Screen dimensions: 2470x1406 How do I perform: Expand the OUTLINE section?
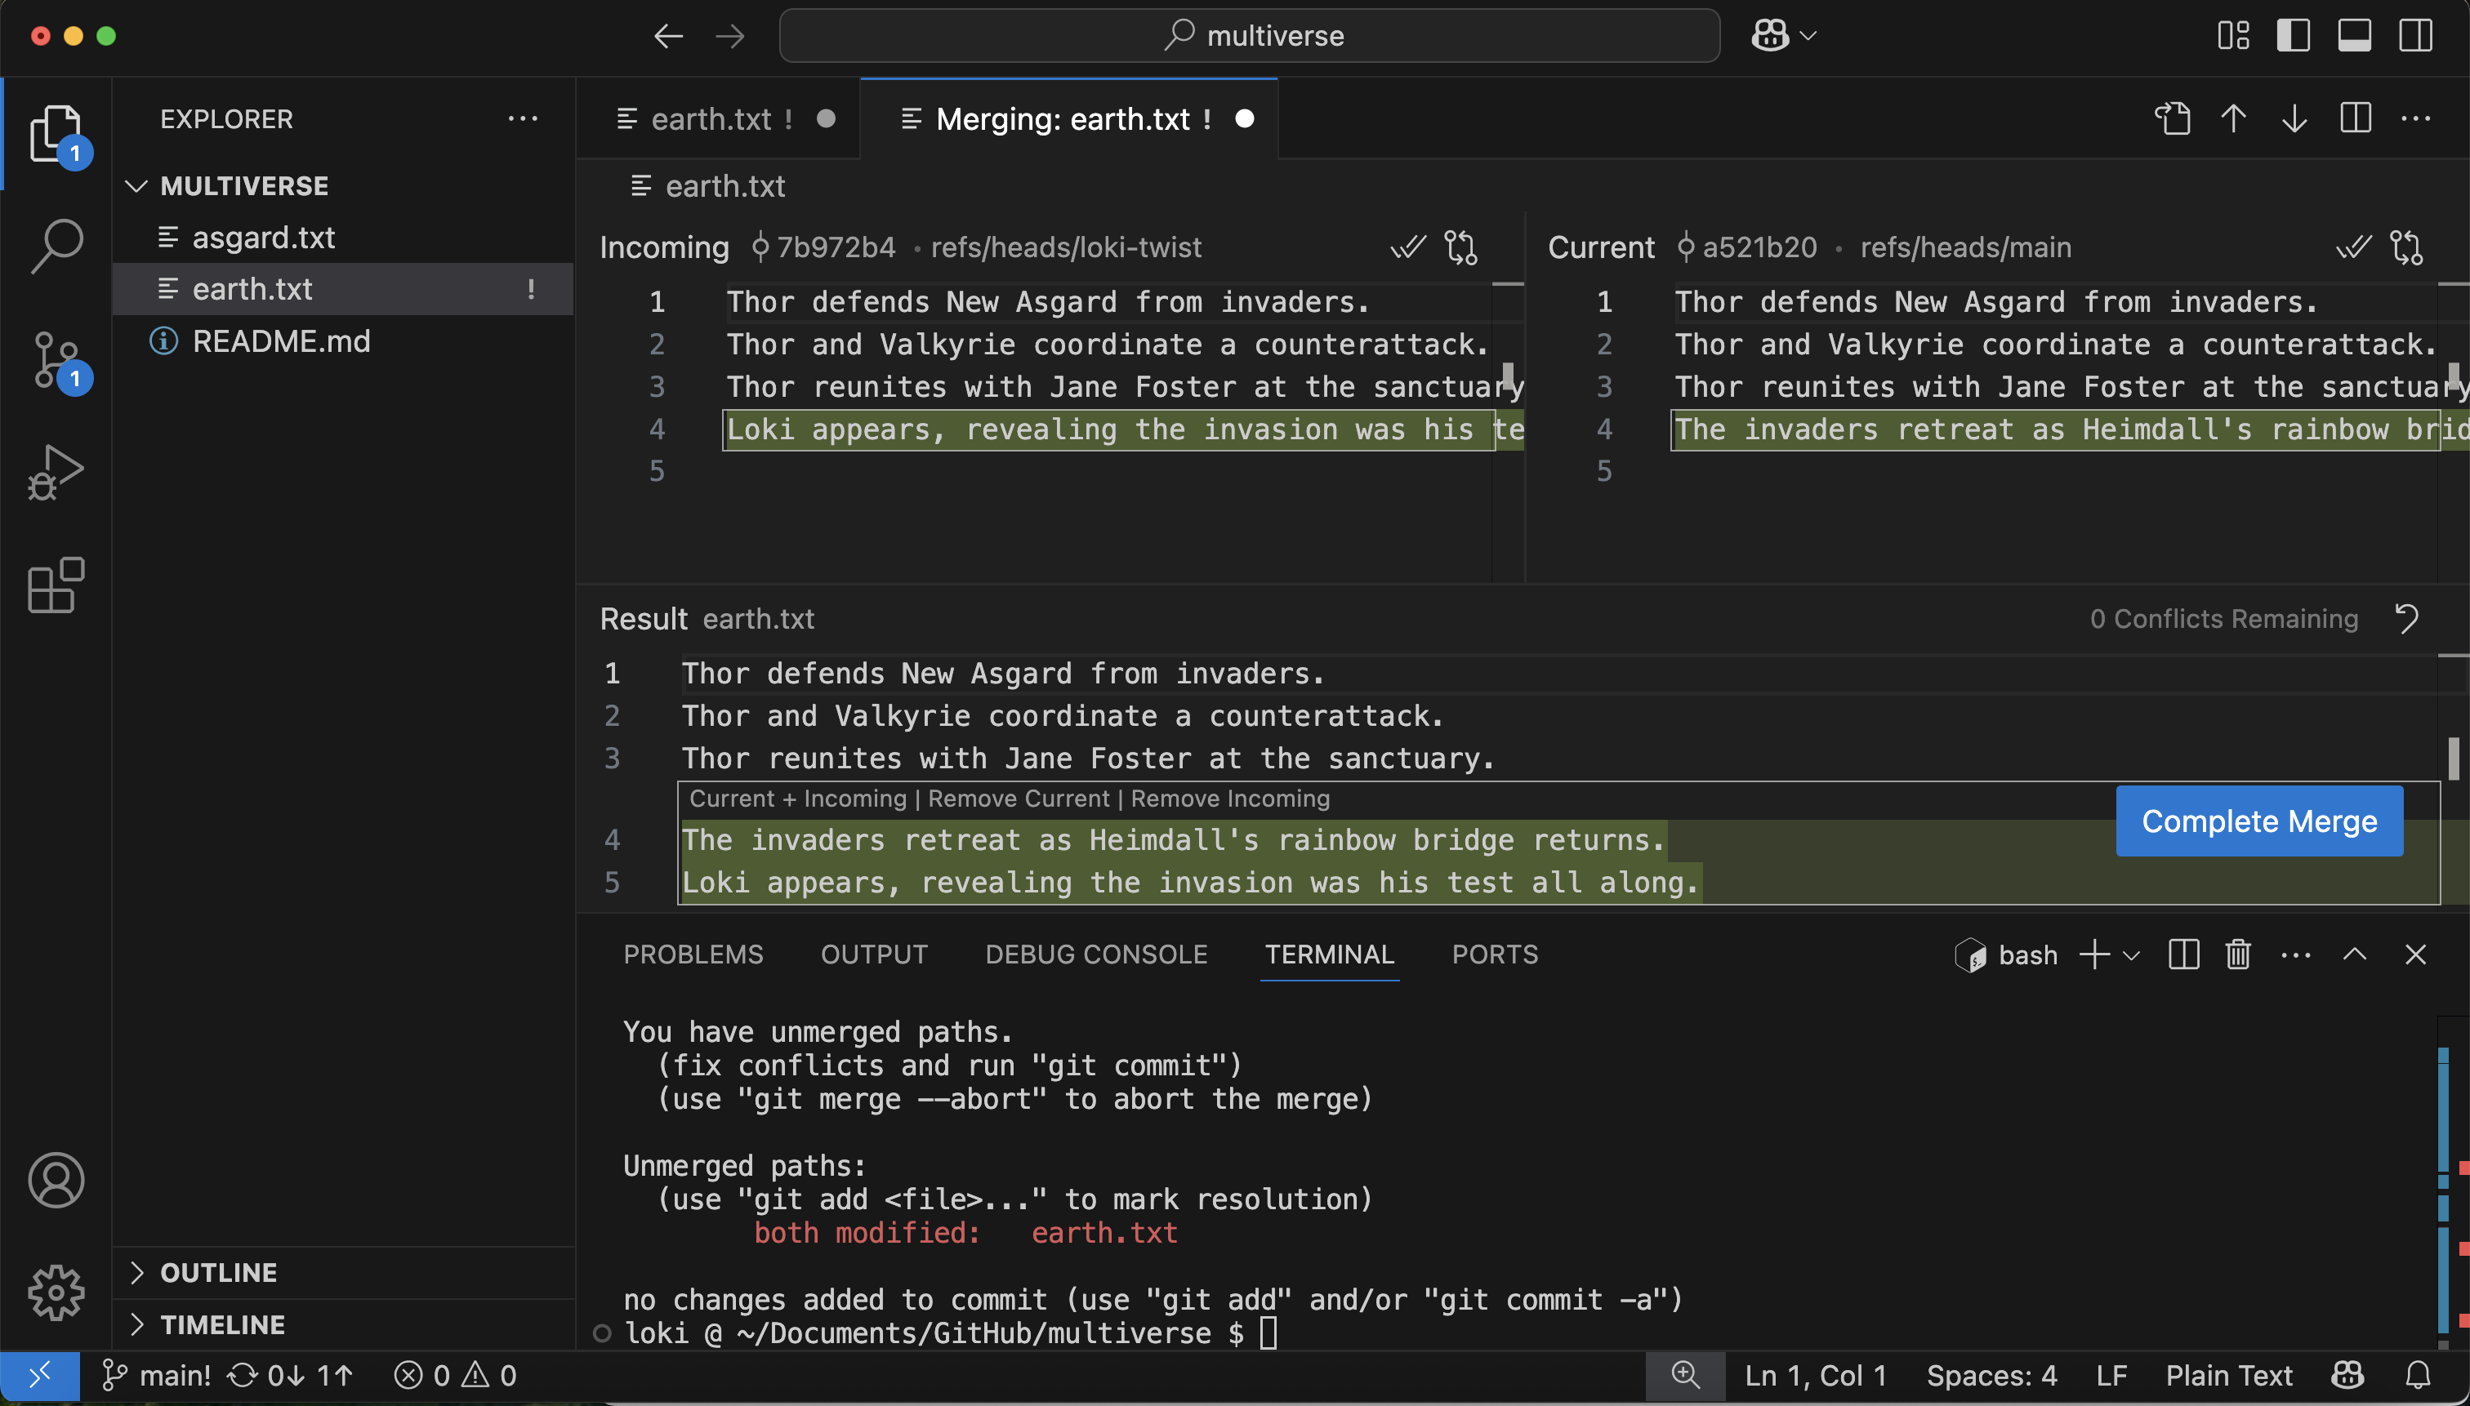pyautogui.click(x=218, y=1273)
